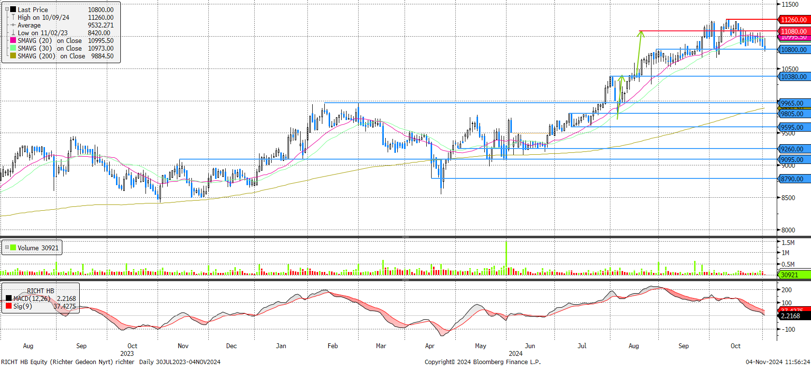Click the 1.5M volume axis tick label
Viewport: 811px width, 366px height.
tap(788, 243)
